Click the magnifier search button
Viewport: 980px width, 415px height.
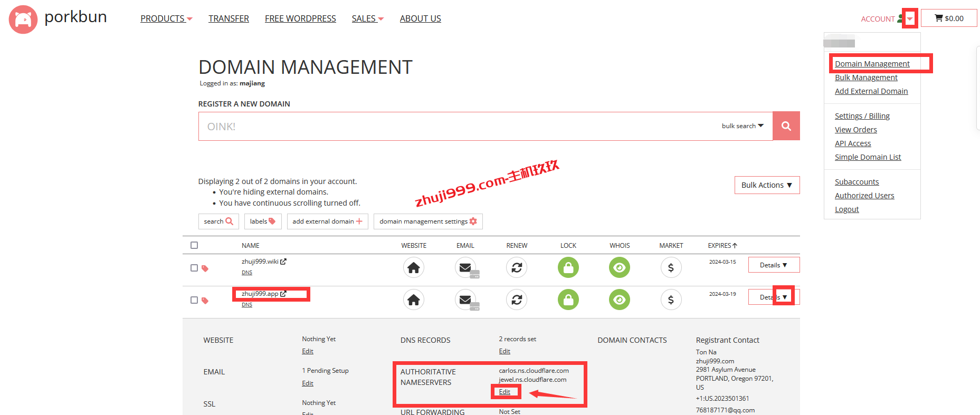tap(786, 126)
